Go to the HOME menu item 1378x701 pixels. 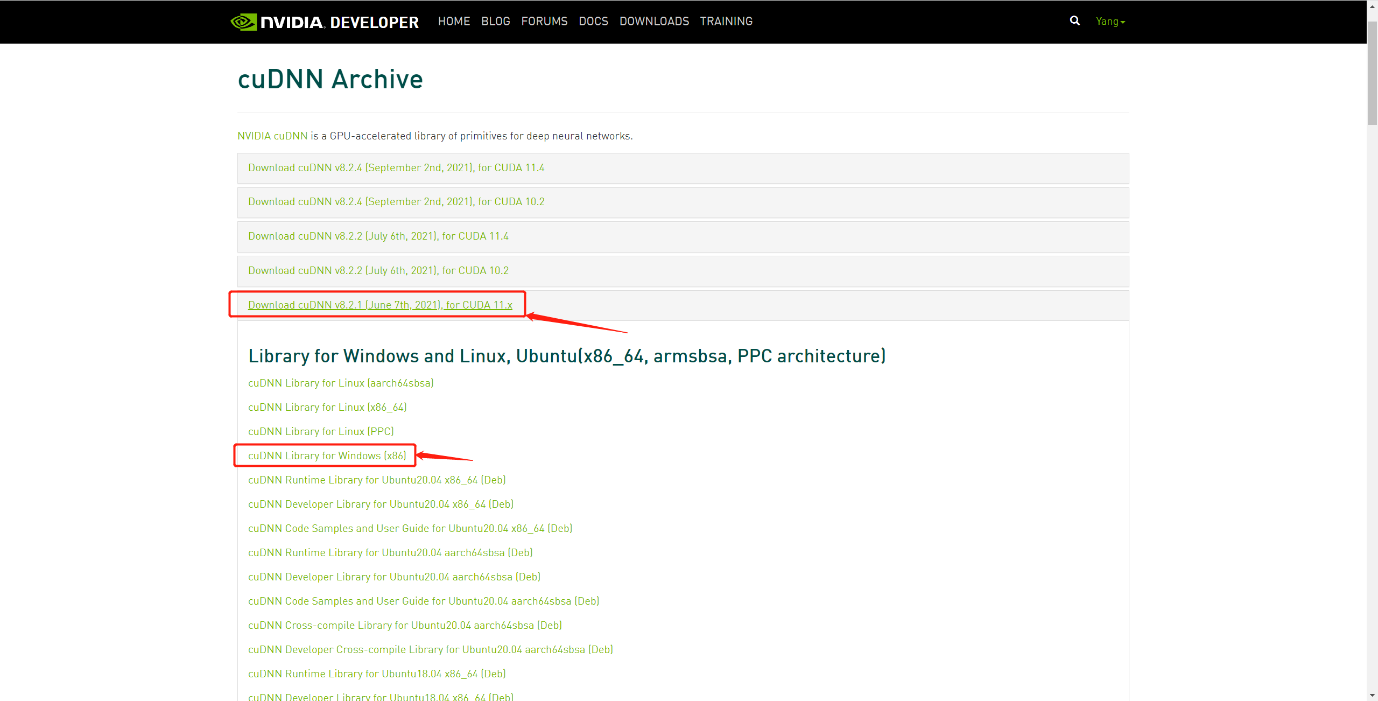454,22
